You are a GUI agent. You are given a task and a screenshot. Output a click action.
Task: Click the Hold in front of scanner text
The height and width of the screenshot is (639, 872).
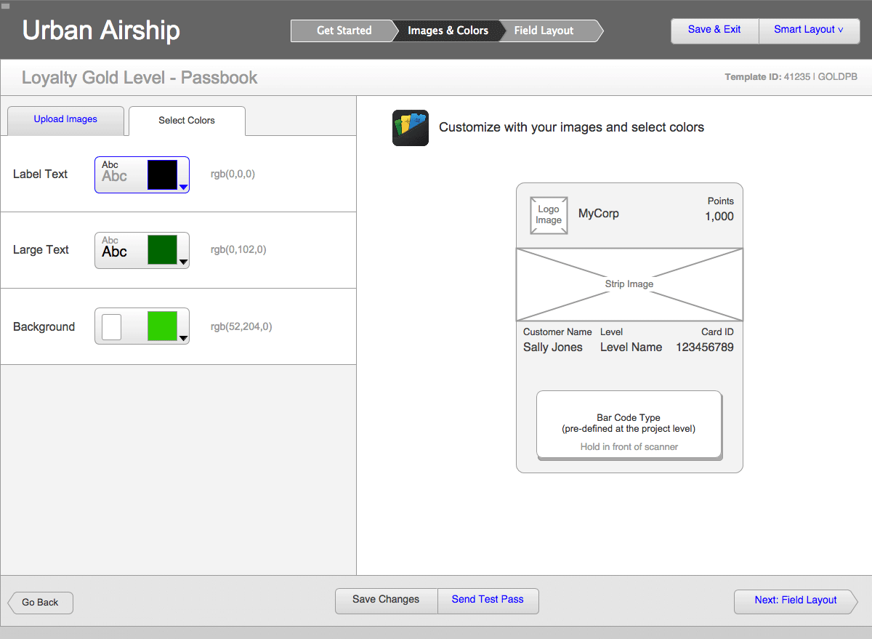click(629, 447)
